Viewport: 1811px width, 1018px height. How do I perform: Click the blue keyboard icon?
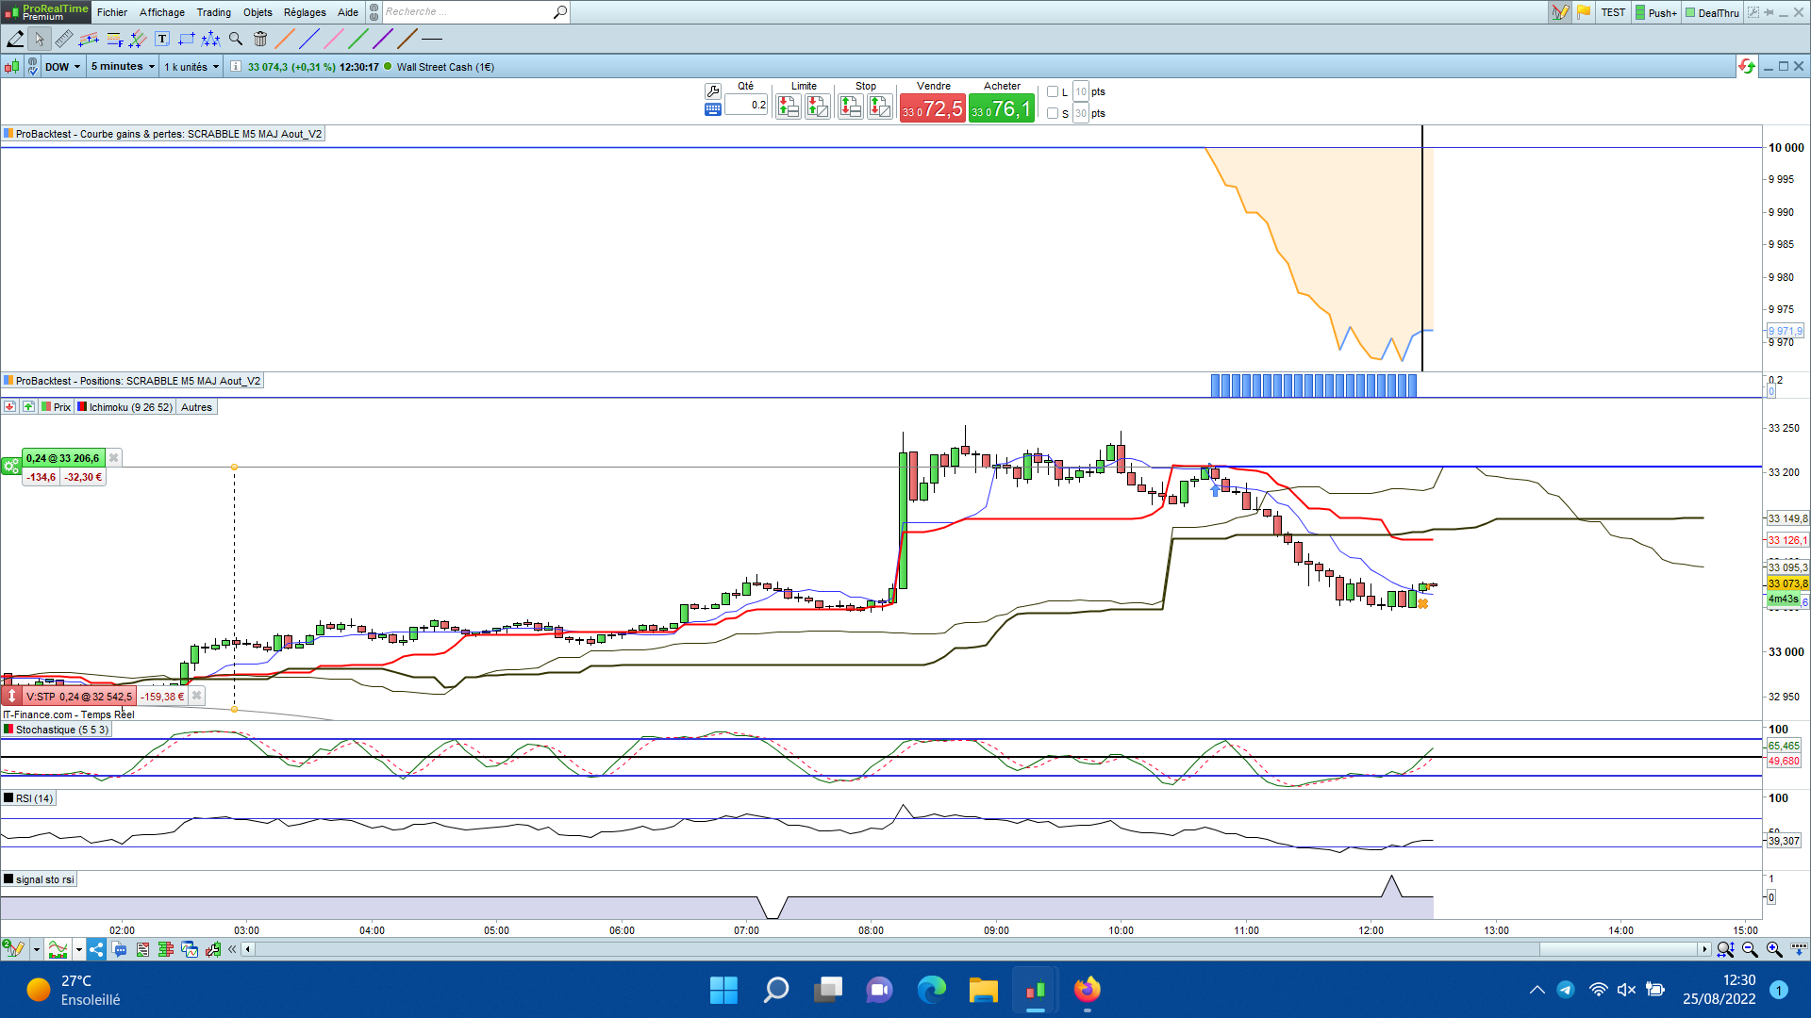(x=713, y=109)
